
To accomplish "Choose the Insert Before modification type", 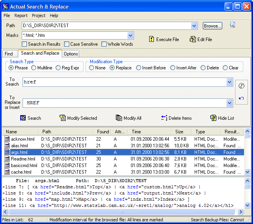I will [139, 68].
